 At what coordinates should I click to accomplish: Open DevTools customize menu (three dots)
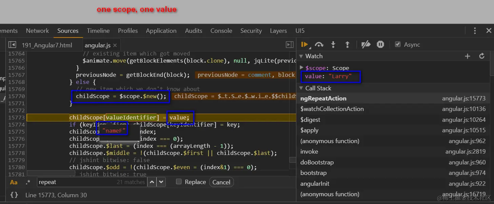pos(475,30)
